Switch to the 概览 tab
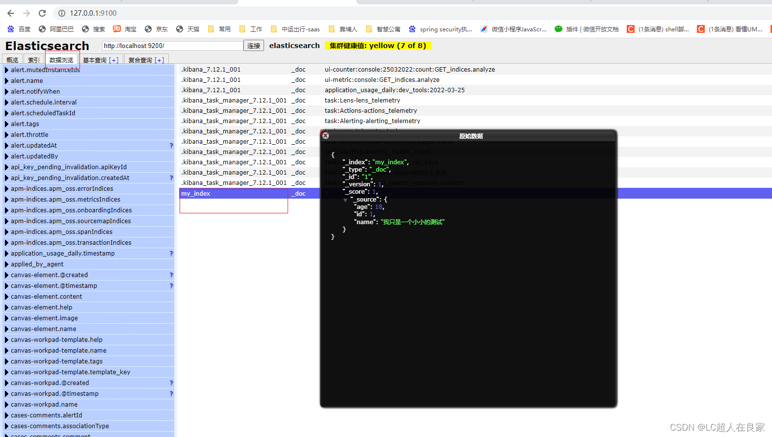Image resolution: width=772 pixels, height=437 pixels. click(x=12, y=60)
